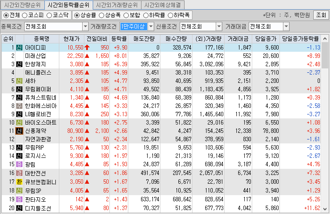This screenshot has width=330, height=214.
Task: Click the 신 badge beside 로지시스
Action: point(19,156)
